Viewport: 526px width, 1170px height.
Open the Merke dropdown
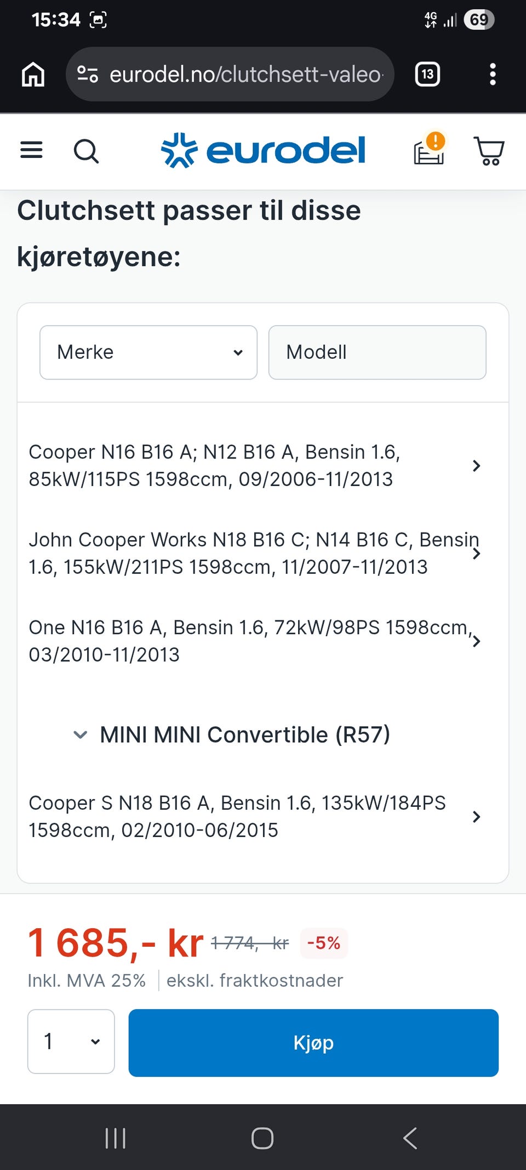(148, 352)
